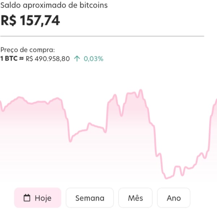Show the Mês chart view
Screen dimensions: 217x217
(x=135, y=198)
